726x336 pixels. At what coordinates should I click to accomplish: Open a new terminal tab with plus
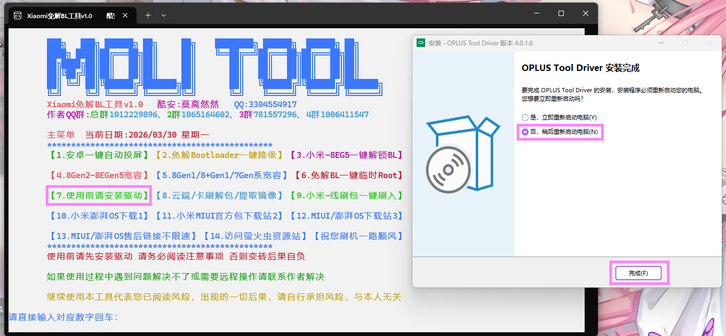coord(148,15)
